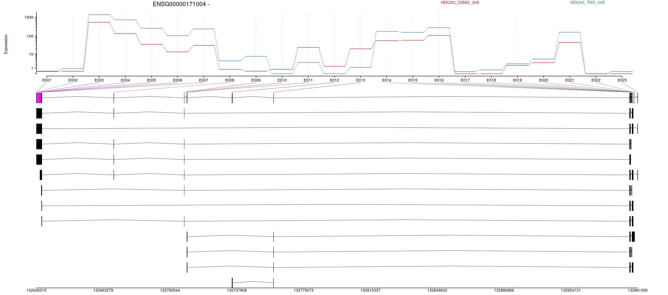Click the shortest bottom transcript's left exon
This screenshot has height=295, width=668.
click(232, 283)
